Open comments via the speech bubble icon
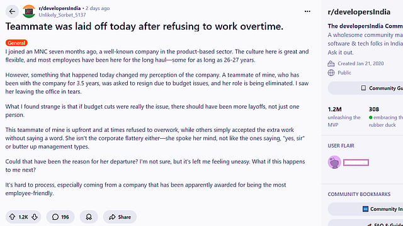This screenshot has height=226, width=403. (55, 217)
